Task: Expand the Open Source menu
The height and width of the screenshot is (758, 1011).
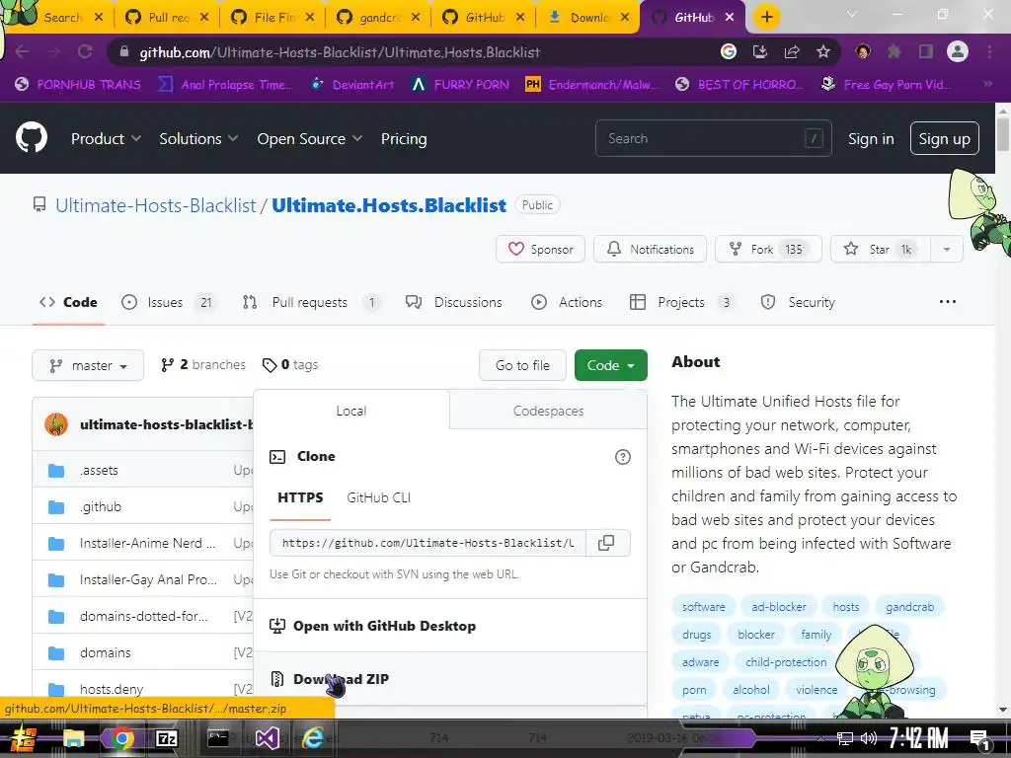Action: tap(309, 138)
